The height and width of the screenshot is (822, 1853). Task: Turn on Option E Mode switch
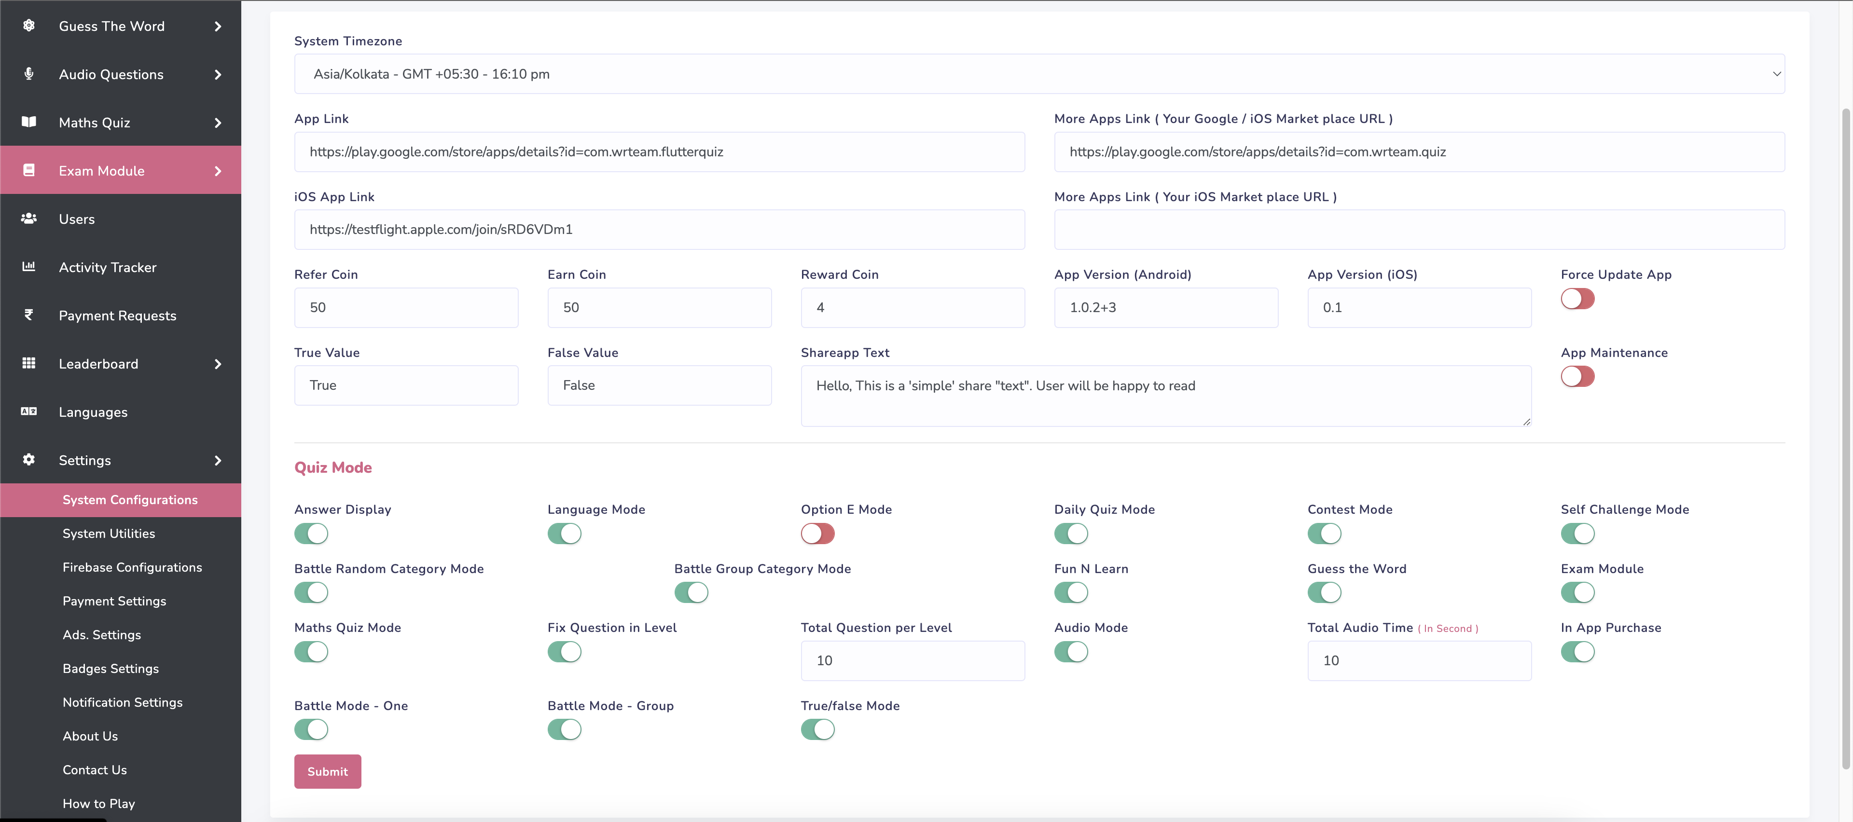pyautogui.click(x=817, y=534)
